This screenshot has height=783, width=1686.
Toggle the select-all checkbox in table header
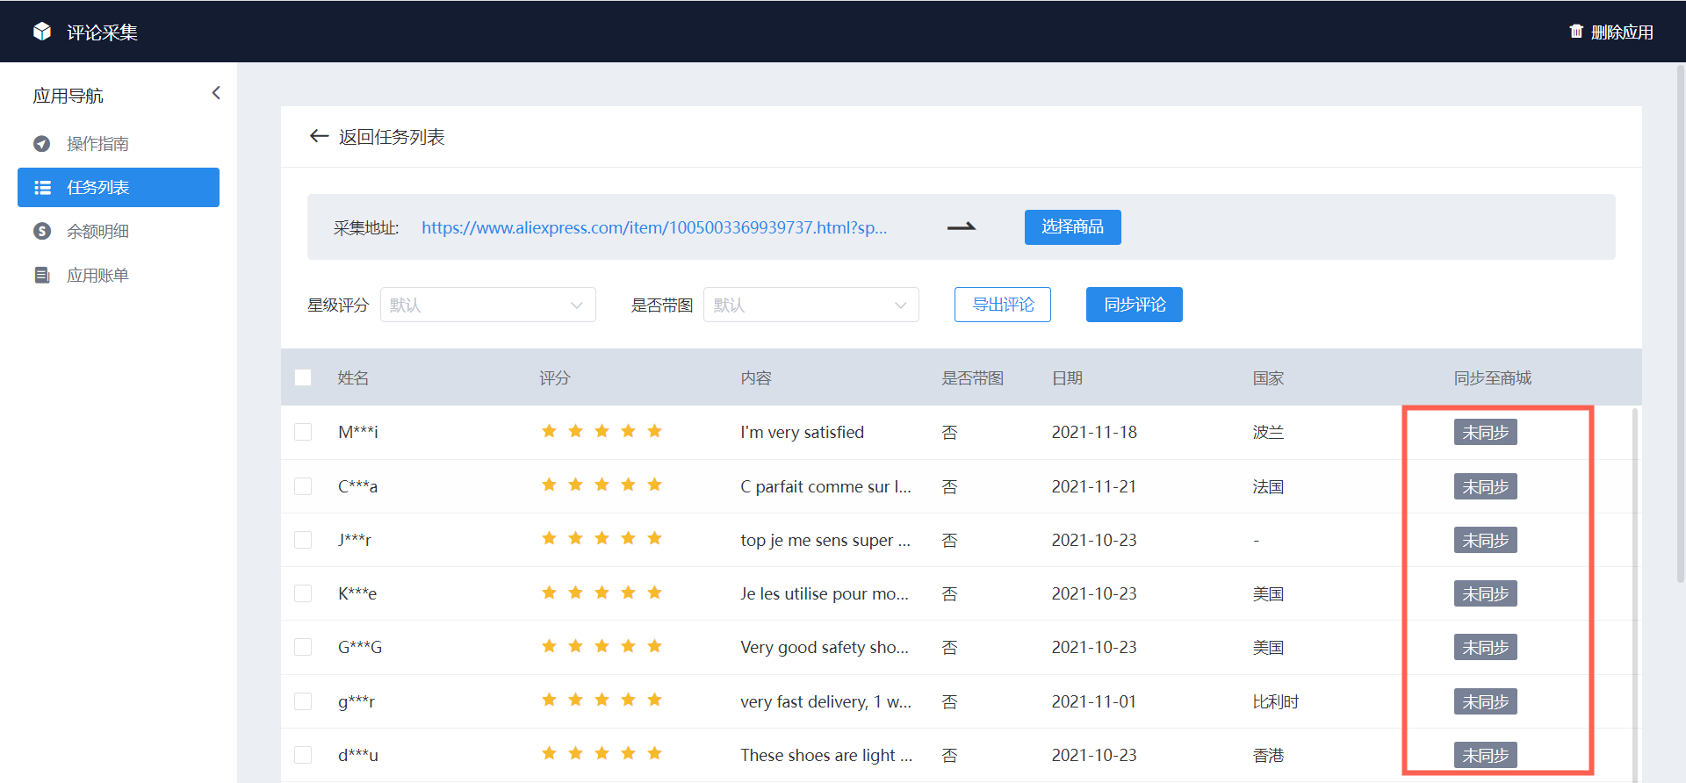303,377
